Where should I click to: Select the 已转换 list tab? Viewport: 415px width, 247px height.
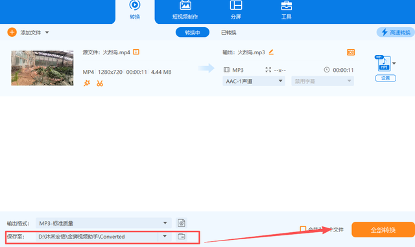(229, 32)
